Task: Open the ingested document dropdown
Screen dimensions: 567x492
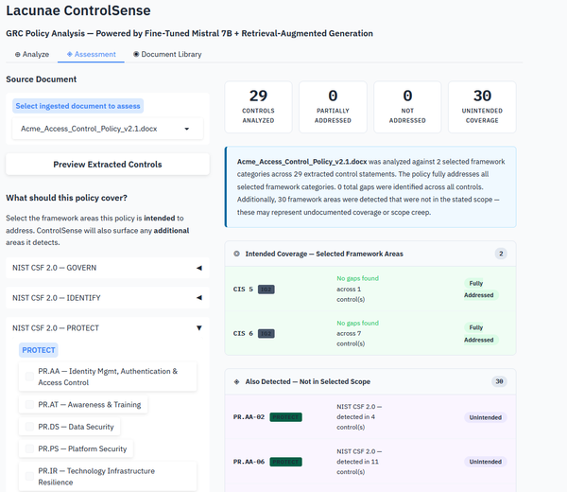Action: pos(108,129)
